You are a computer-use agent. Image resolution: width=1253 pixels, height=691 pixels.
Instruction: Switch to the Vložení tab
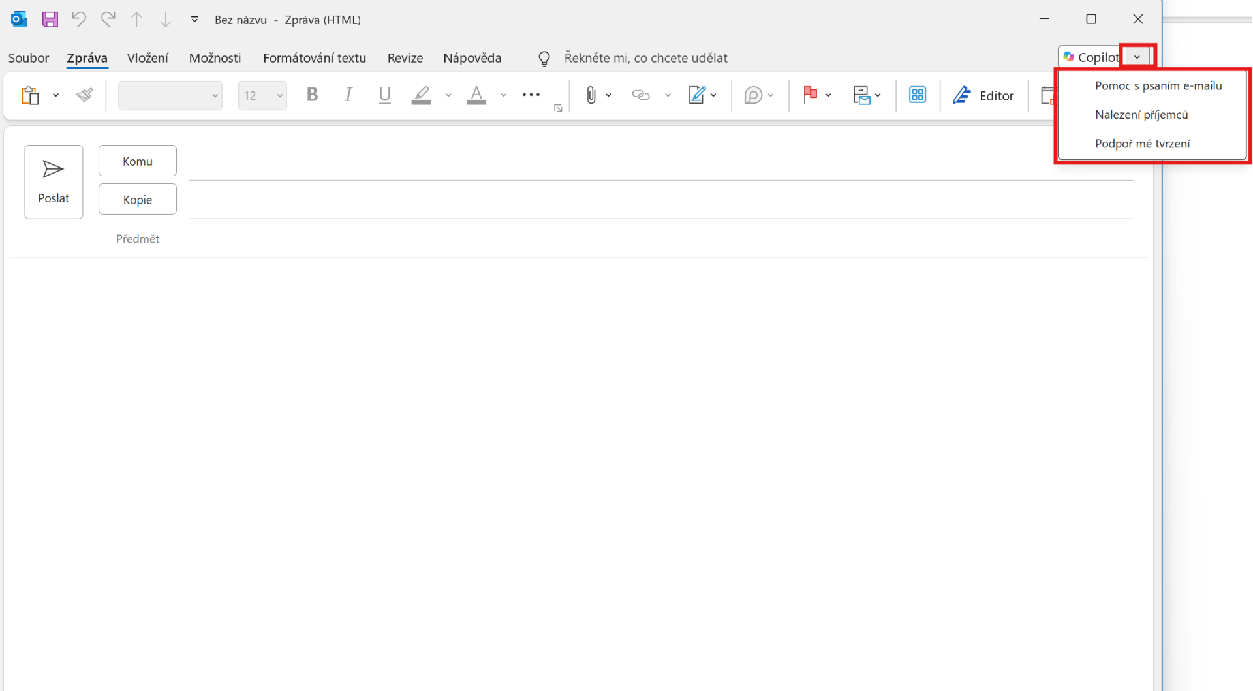click(147, 58)
